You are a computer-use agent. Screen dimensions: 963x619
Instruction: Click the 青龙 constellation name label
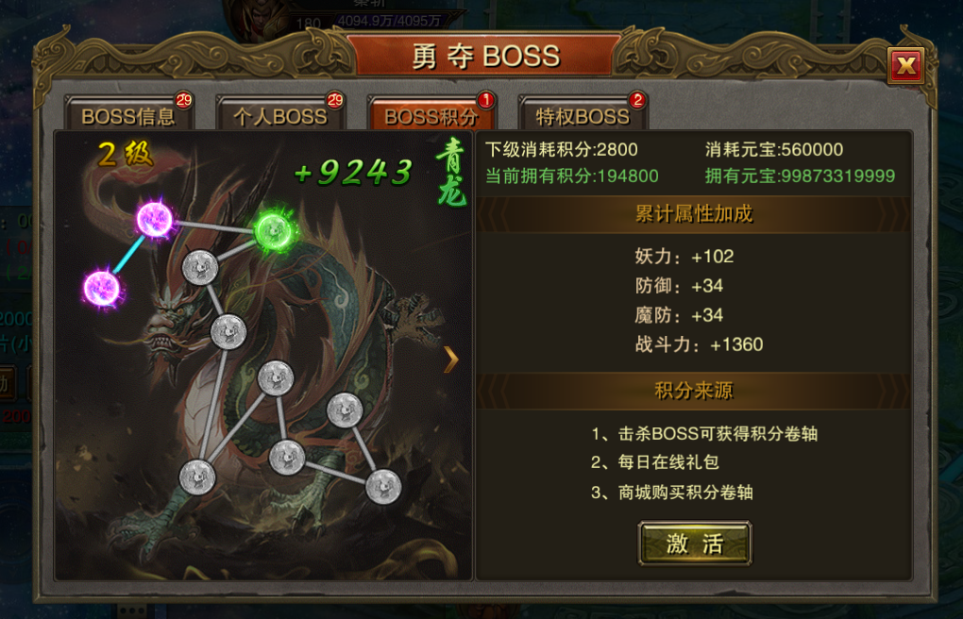pyautogui.click(x=451, y=173)
